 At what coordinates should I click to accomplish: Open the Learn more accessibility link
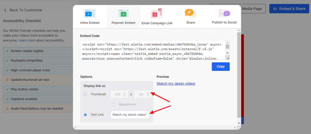(27, 40)
